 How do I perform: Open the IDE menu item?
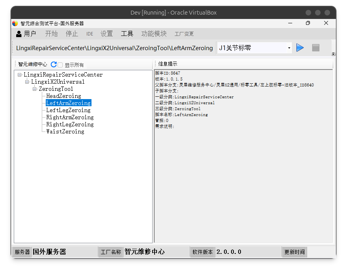[90, 34]
